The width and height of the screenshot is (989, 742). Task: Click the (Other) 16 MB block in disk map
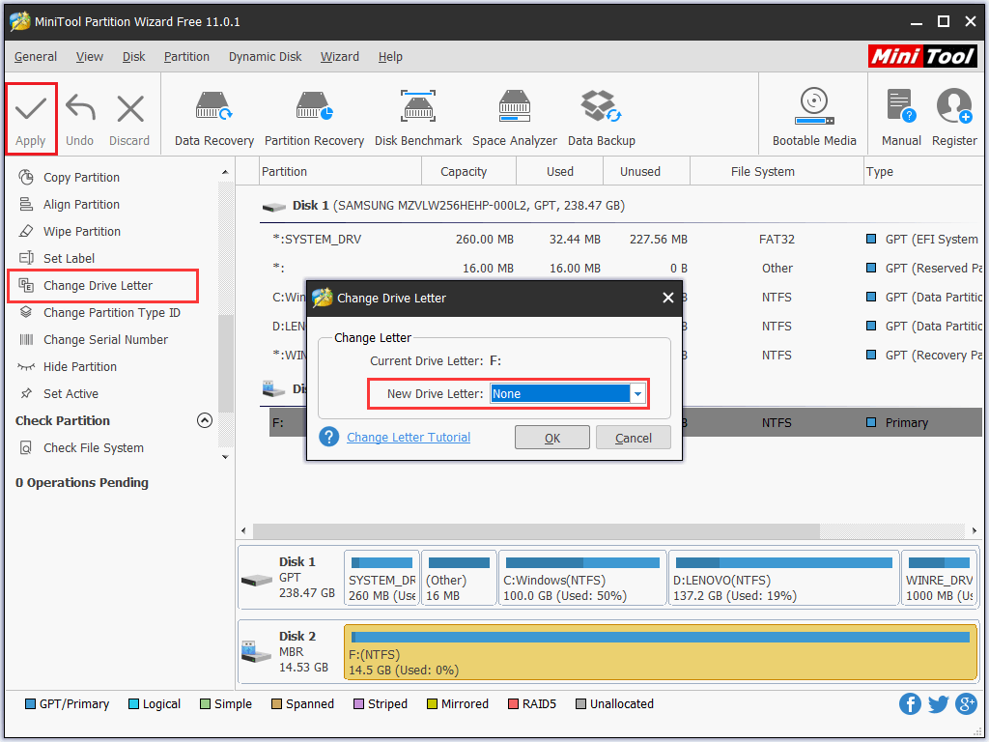459,578
